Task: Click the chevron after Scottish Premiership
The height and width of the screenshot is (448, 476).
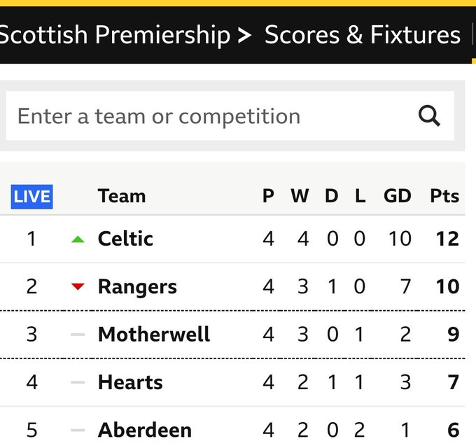Action: (244, 36)
